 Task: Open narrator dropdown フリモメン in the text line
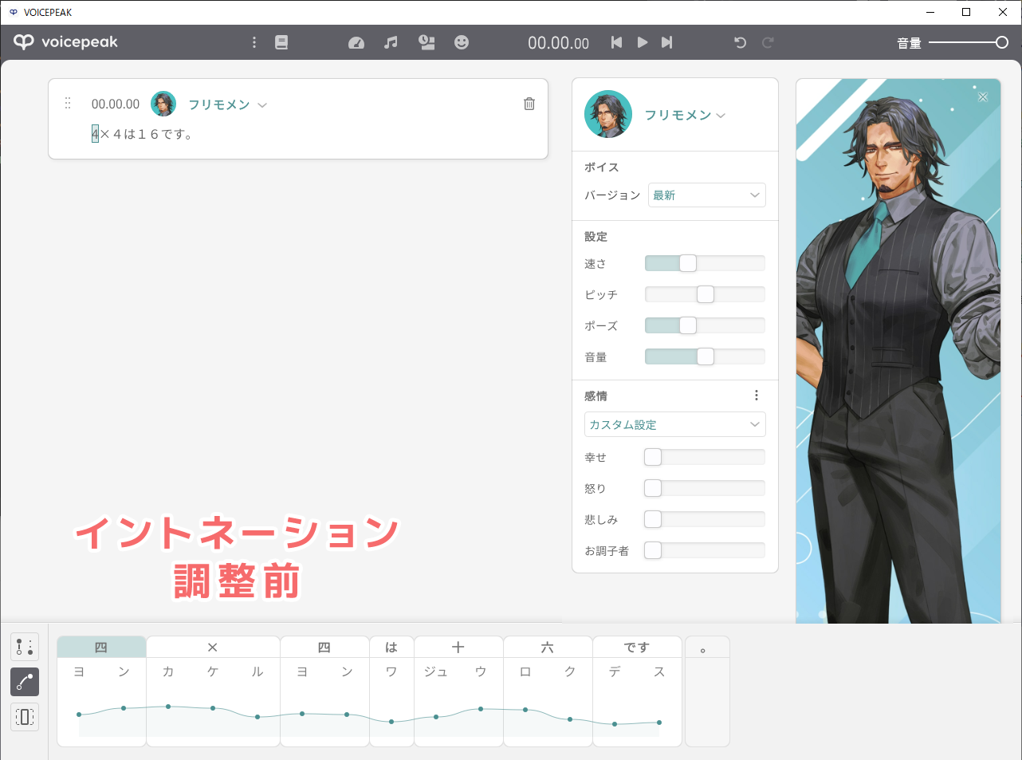(227, 104)
